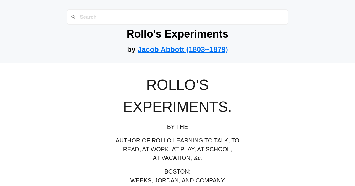The height and width of the screenshot is (186, 355).
Task: Click the AT VACATION, &c. line
Action: pos(177,158)
